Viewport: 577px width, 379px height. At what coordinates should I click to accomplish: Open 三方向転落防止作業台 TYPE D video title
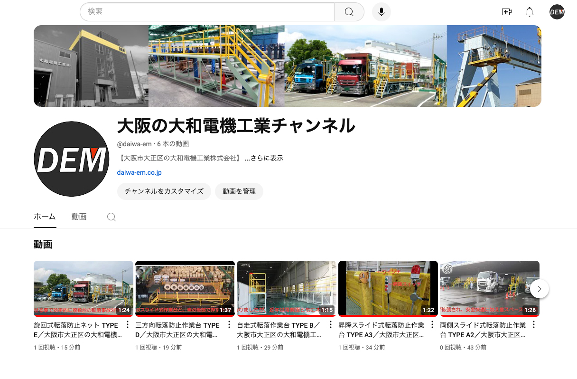pos(178,330)
